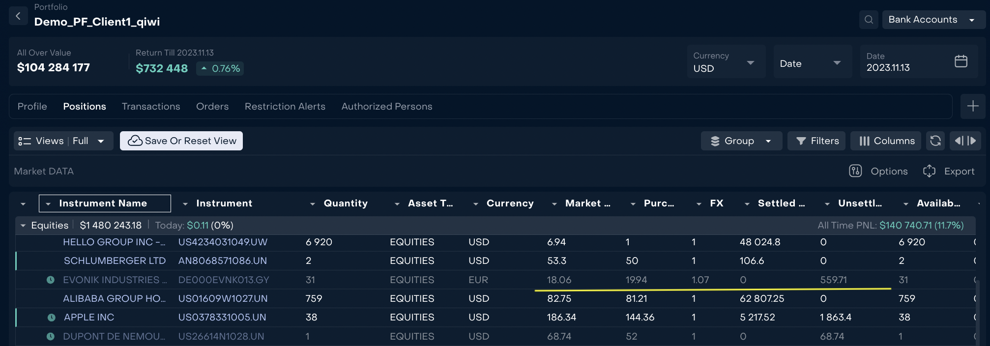Image resolution: width=990 pixels, height=346 pixels.
Task: Open the Options settings icon
Action: 855,171
